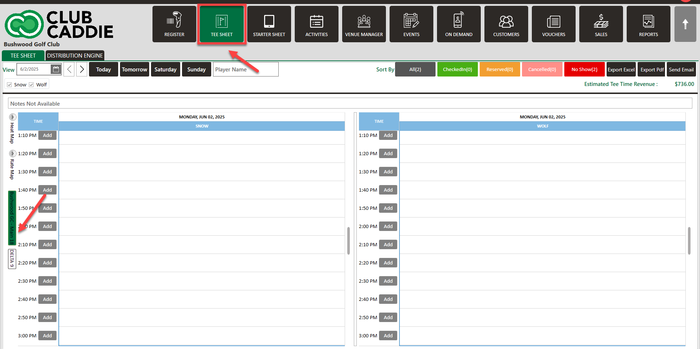Select the Bushwood GC - Main 18 tab

(12, 218)
